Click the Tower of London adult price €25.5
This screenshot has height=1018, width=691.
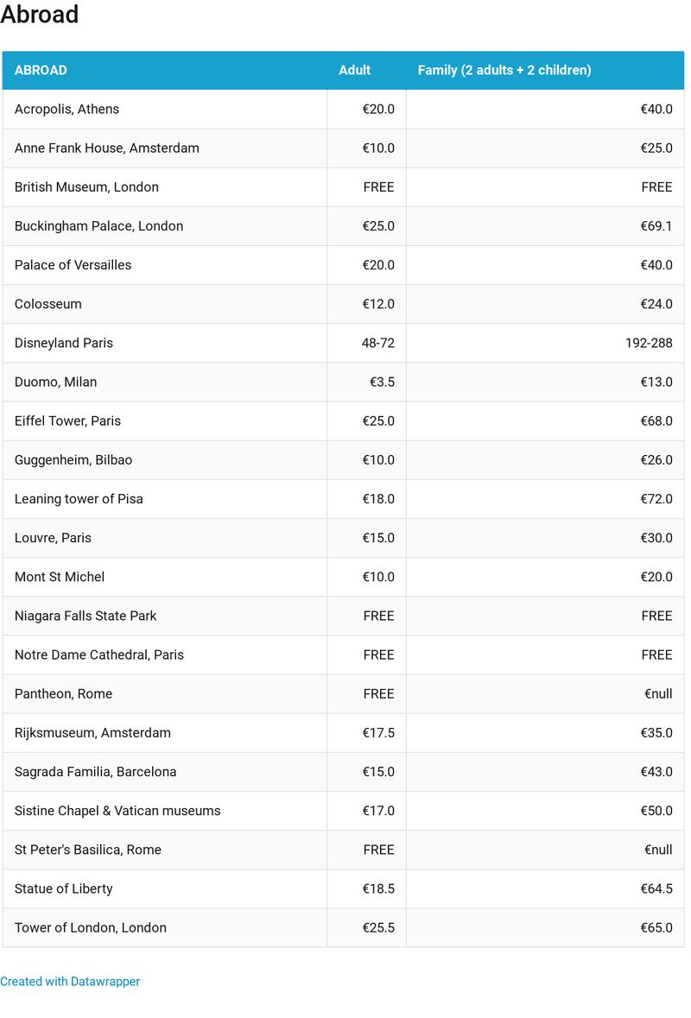coord(378,927)
